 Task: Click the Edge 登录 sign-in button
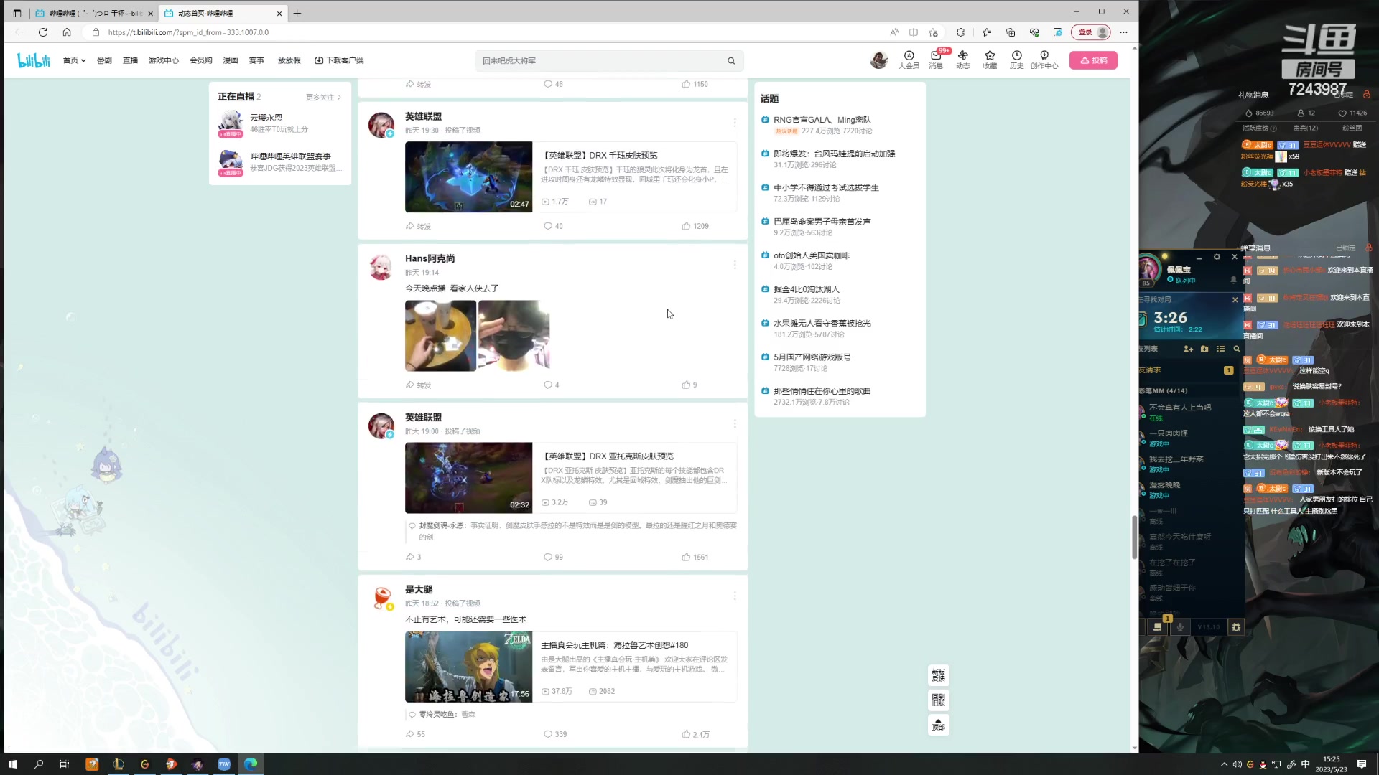(x=1091, y=32)
